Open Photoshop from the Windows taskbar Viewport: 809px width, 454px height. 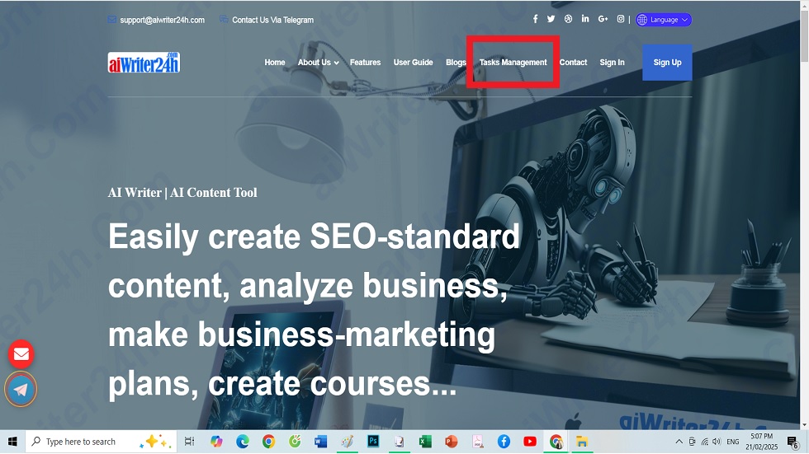[373, 442]
